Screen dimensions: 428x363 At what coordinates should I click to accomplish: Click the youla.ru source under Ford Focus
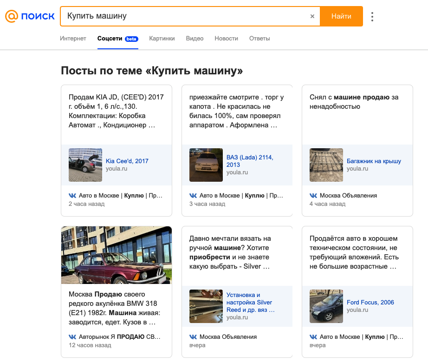[x=357, y=310]
